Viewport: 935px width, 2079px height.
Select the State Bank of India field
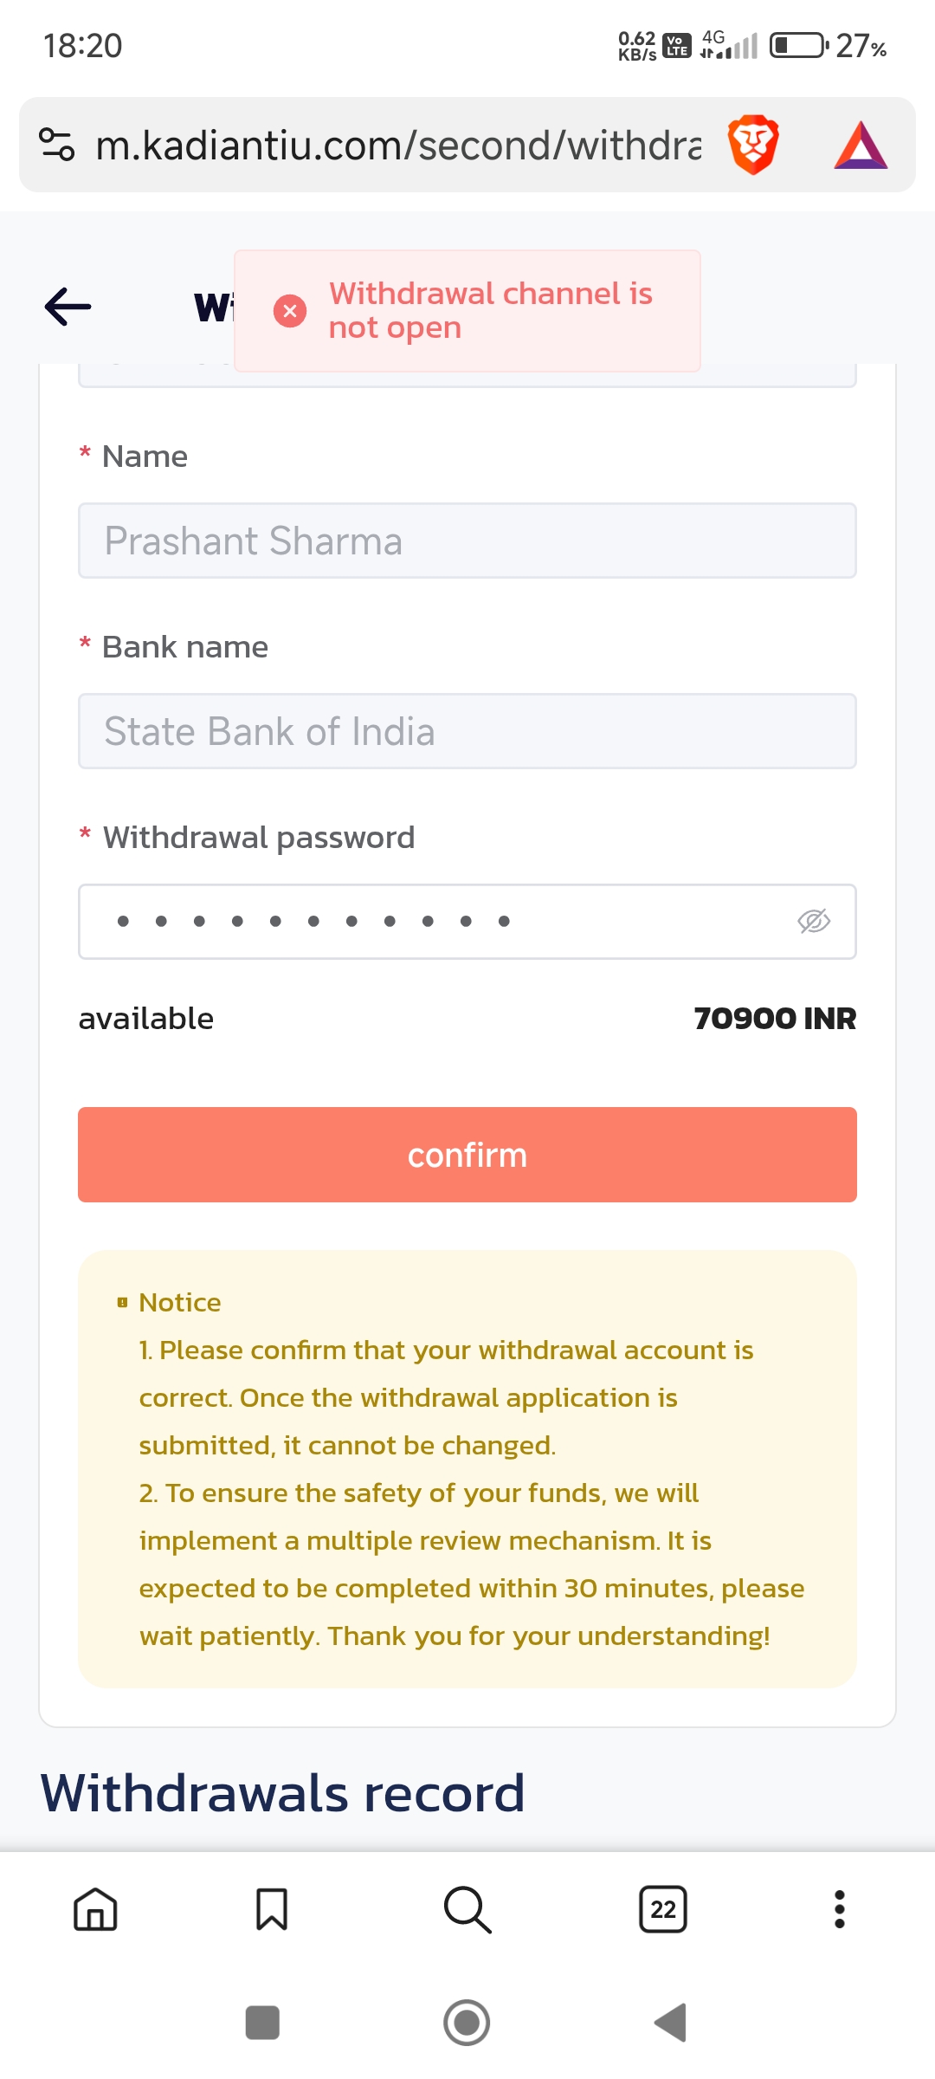coord(467,731)
